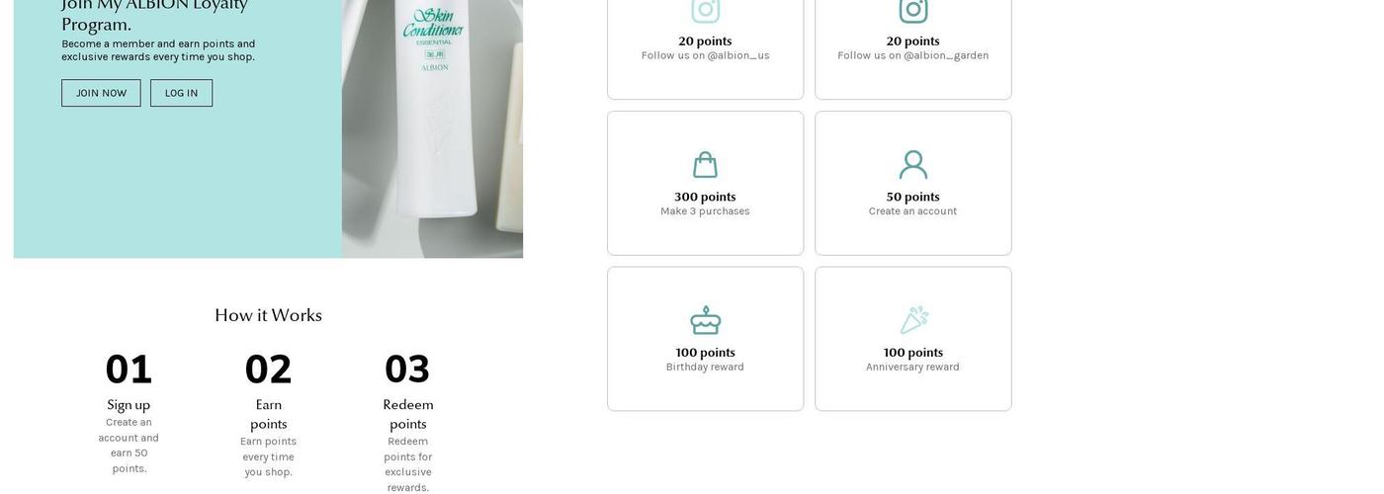Click the Instagram icon for @albion_us
The width and height of the screenshot is (1384, 494).
pos(706,10)
